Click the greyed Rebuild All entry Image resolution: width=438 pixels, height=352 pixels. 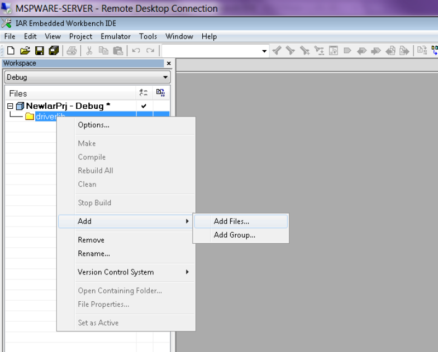pyautogui.click(x=126, y=171)
